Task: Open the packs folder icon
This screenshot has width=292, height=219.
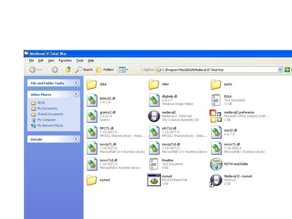Action: click(216, 84)
